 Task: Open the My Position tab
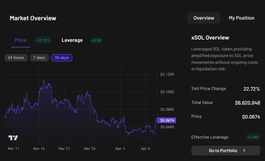(242, 18)
